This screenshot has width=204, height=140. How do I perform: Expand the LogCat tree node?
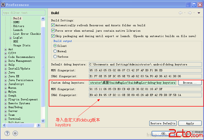pyautogui.click(x=11, y=38)
